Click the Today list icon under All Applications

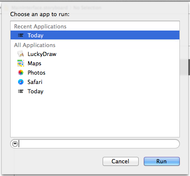pos(21,91)
